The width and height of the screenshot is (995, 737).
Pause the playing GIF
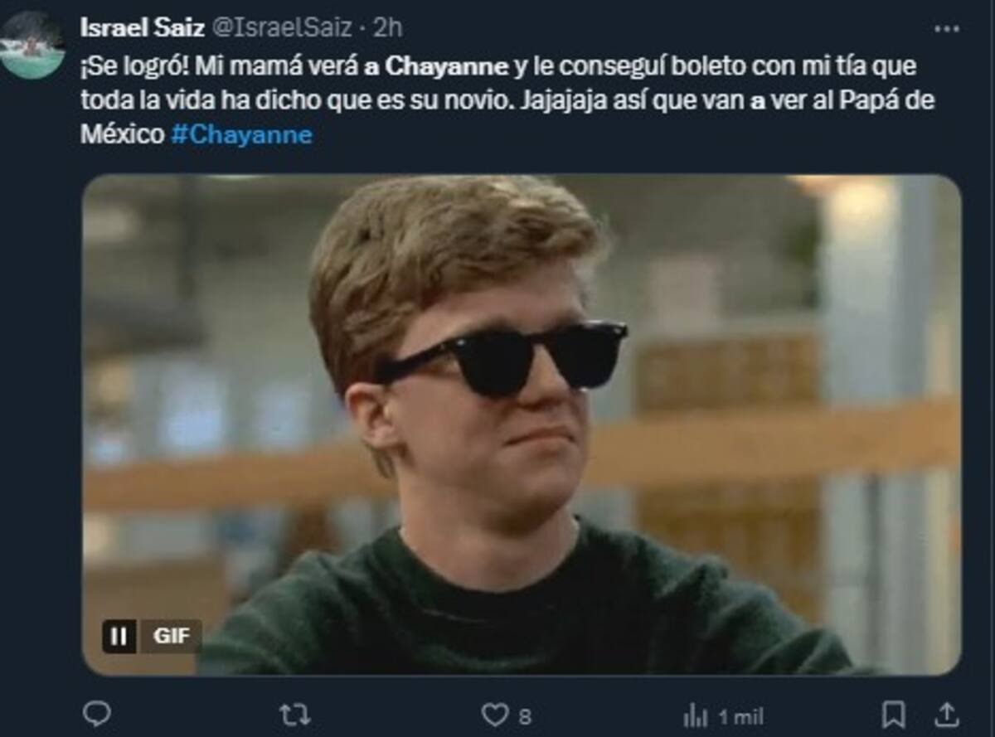tap(119, 637)
